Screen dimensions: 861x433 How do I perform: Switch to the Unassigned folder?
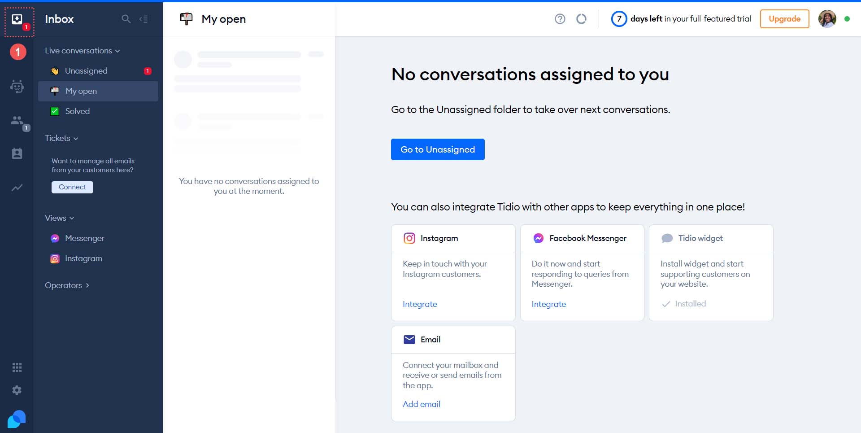pos(86,70)
